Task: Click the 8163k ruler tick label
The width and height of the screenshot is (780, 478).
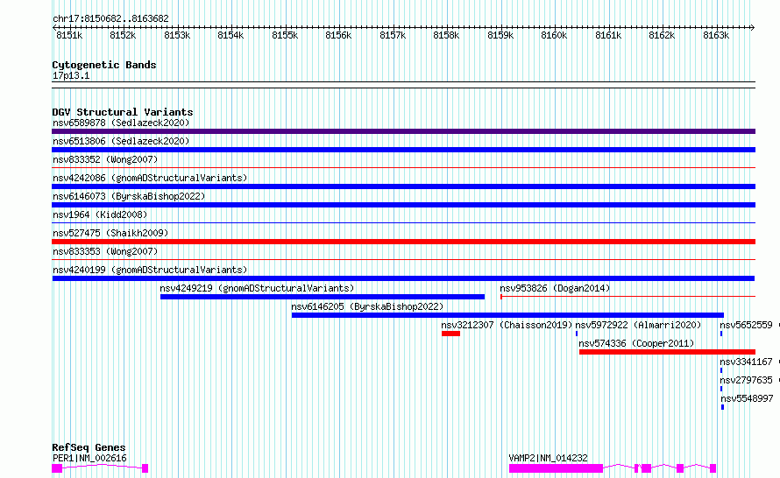Action: point(716,35)
